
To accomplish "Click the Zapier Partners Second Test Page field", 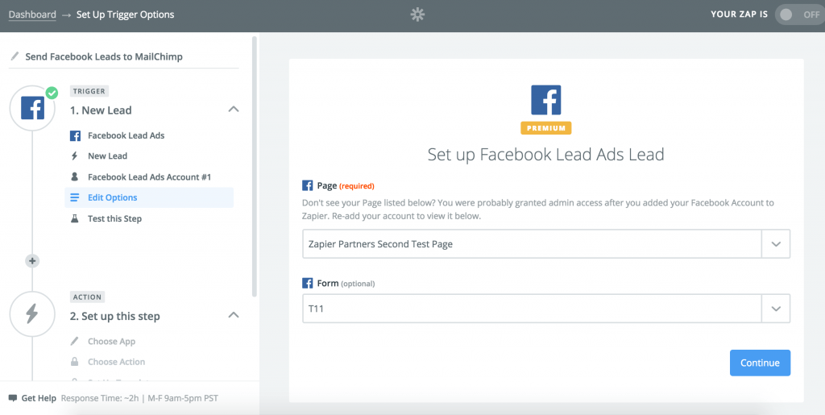I will point(532,244).
